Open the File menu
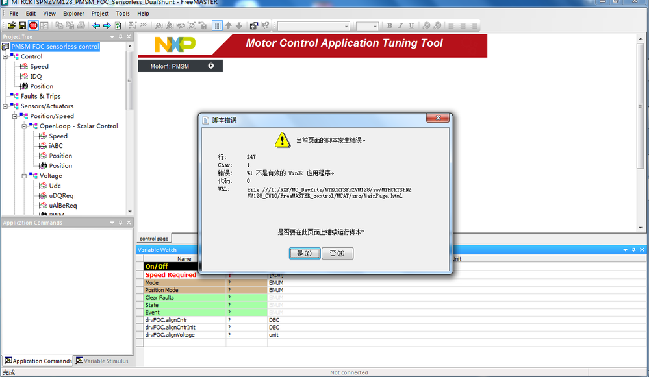Image resolution: width=649 pixels, height=377 pixels. 14,13
